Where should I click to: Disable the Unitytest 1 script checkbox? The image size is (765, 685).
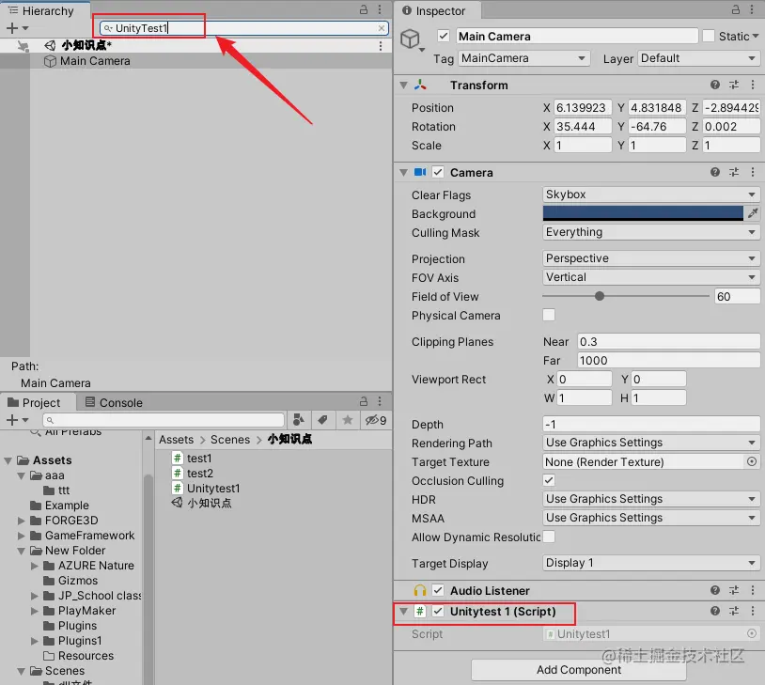[x=438, y=611]
